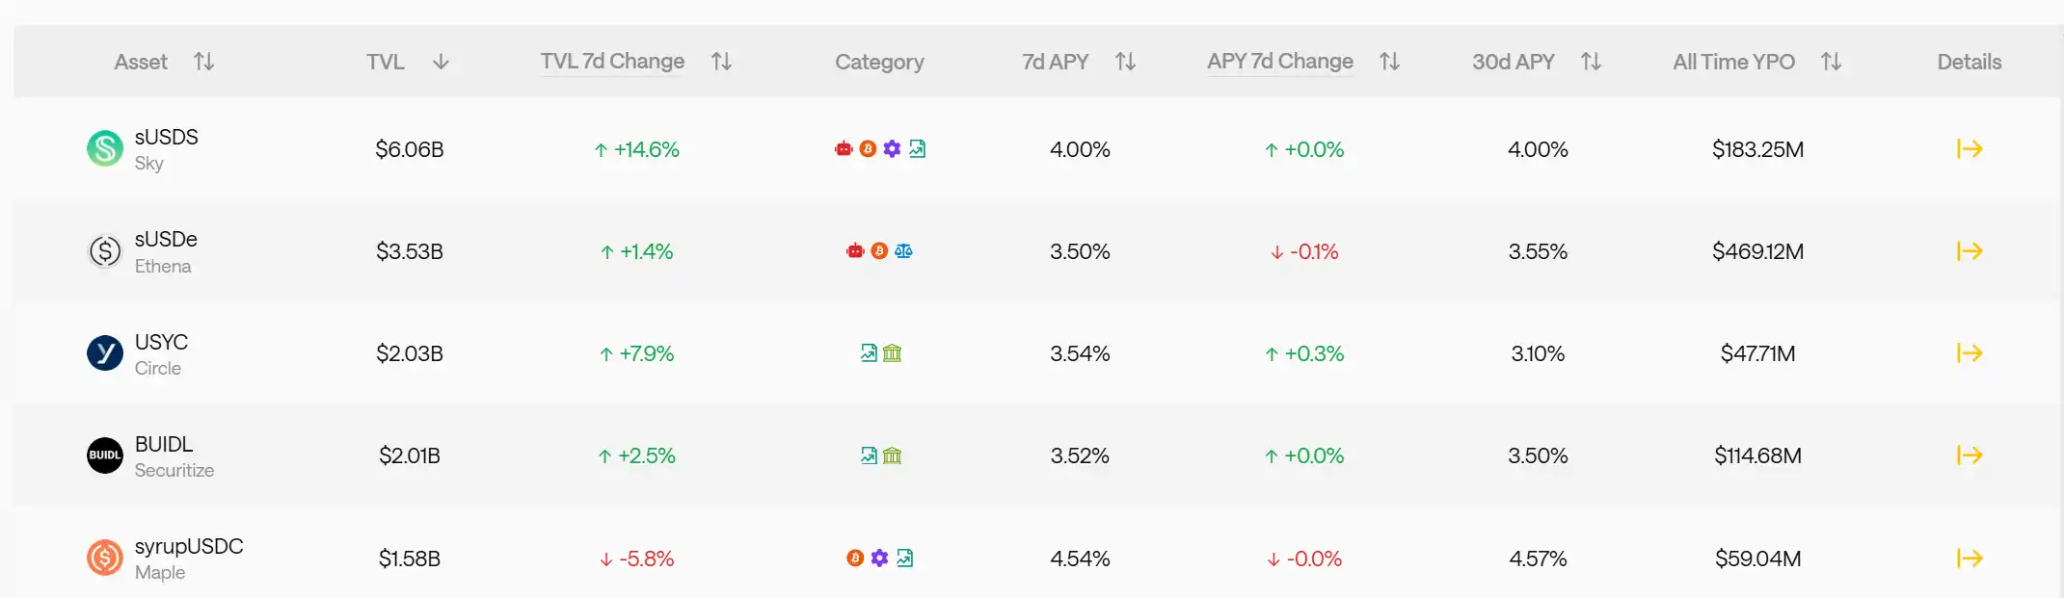Click the scales icon in sUSDe category
Viewport: 2064px width, 598px height.
click(x=903, y=251)
